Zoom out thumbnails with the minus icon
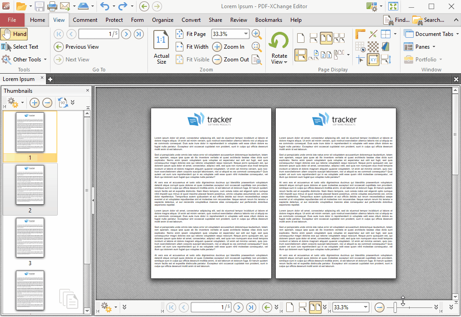The image size is (461, 317). [47, 102]
